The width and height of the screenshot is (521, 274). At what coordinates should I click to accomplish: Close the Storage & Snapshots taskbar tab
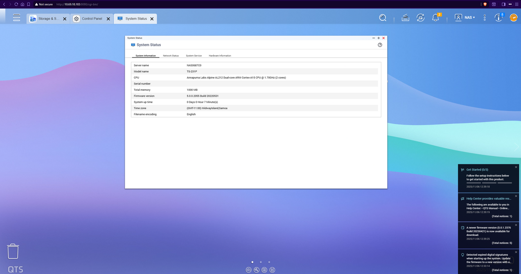(65, 19)
